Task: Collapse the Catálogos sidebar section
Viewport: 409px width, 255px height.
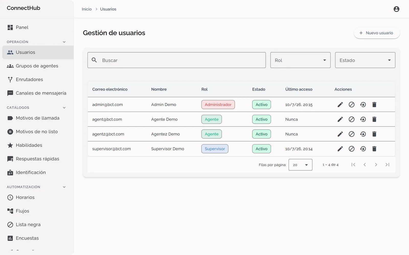Action: point(64,108)
